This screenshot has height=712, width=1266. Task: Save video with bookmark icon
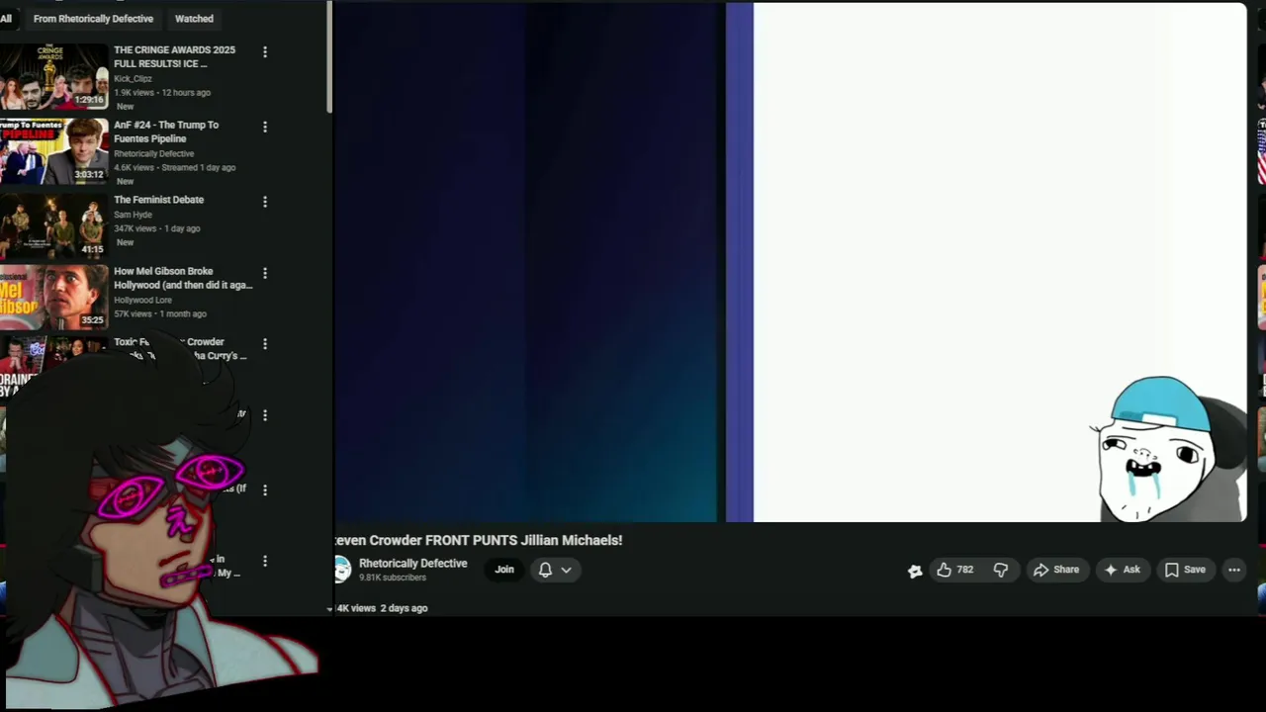[x=1185, y=570]
